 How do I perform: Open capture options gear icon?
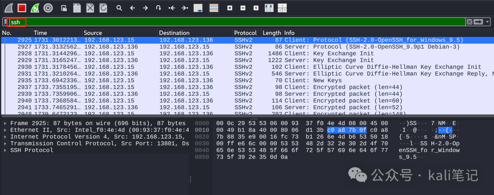48,8
